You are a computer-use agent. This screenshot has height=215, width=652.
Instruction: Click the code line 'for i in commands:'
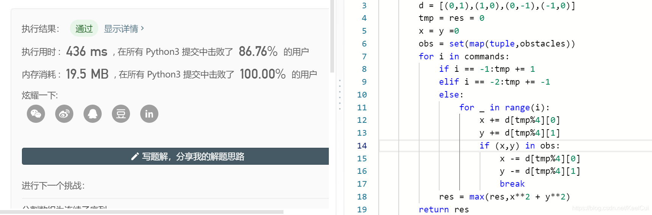(464, 56)
